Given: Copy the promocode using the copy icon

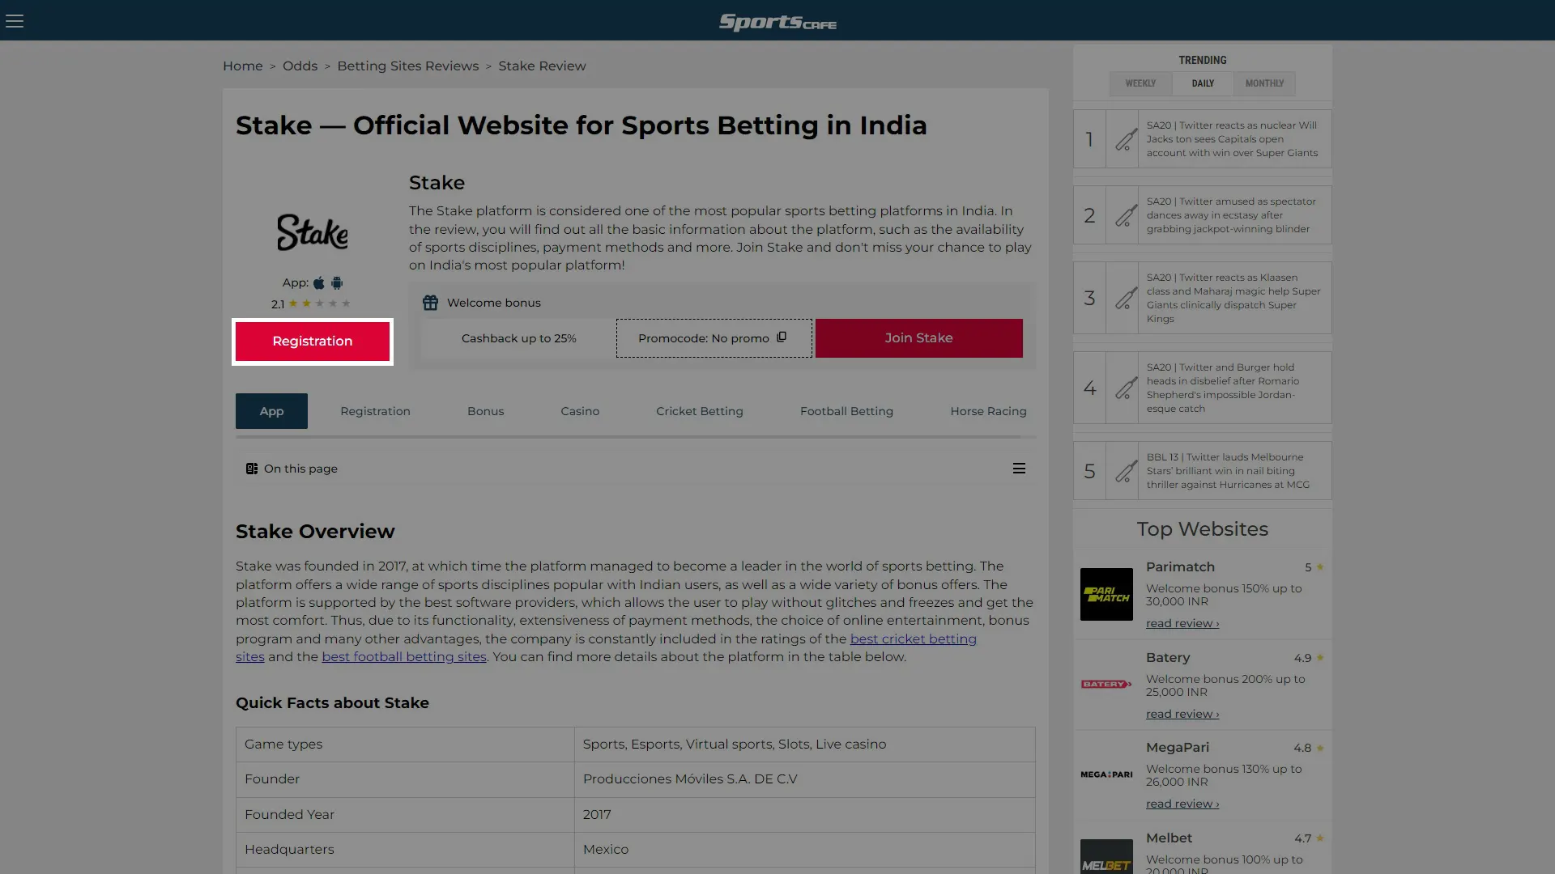Looking at the screenshot, I should (x=781, y=337).
